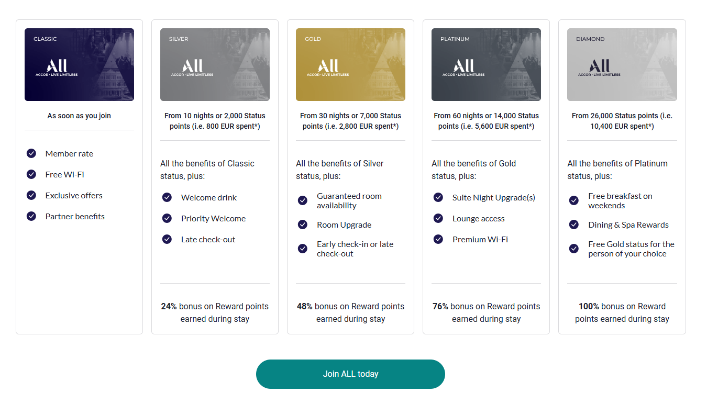Click the checkmark icon beside Free Wi-Fi

pyautogui.click(x=31, y=174)
